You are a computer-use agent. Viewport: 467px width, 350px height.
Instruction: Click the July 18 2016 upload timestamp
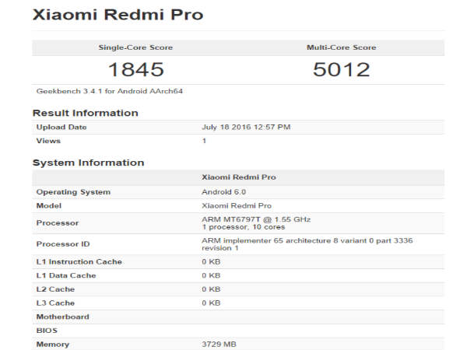[x=246, y=127]
